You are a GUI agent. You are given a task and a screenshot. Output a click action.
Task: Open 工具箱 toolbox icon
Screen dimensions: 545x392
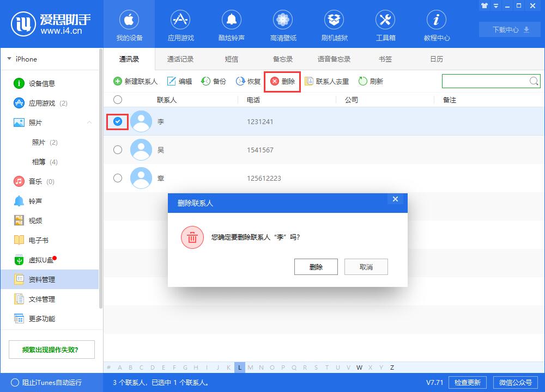(x=385, y=21)
